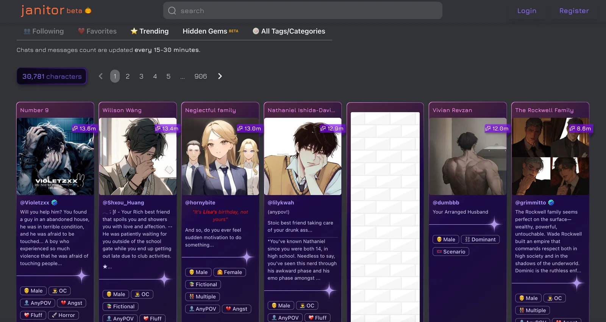Screen dimensions: 606x322
Task: Expand the pagination ellipsis
Action: pyautogui.click(x=183, y=77)
